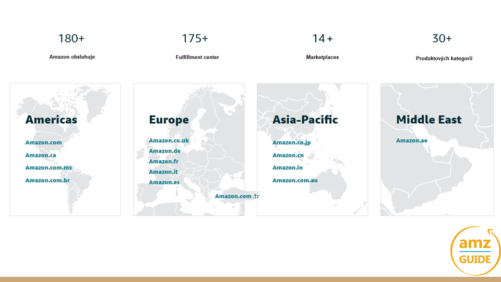Click the 180+ statistic number
This screenshot has width=501, height=282.
pos(71,38)
